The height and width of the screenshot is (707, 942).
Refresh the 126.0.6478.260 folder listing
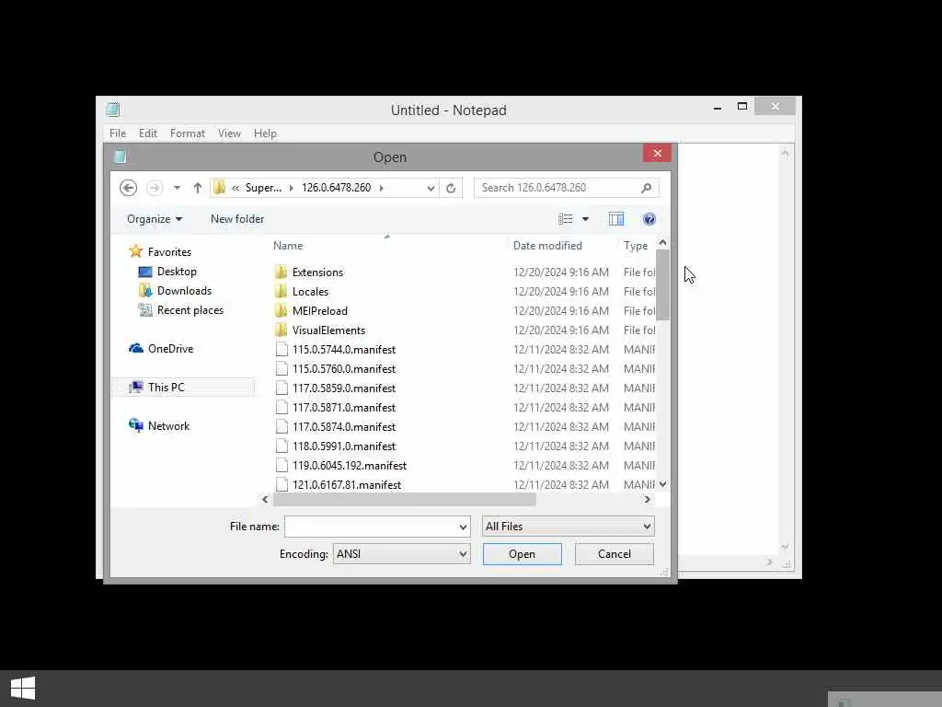[451, 188]
